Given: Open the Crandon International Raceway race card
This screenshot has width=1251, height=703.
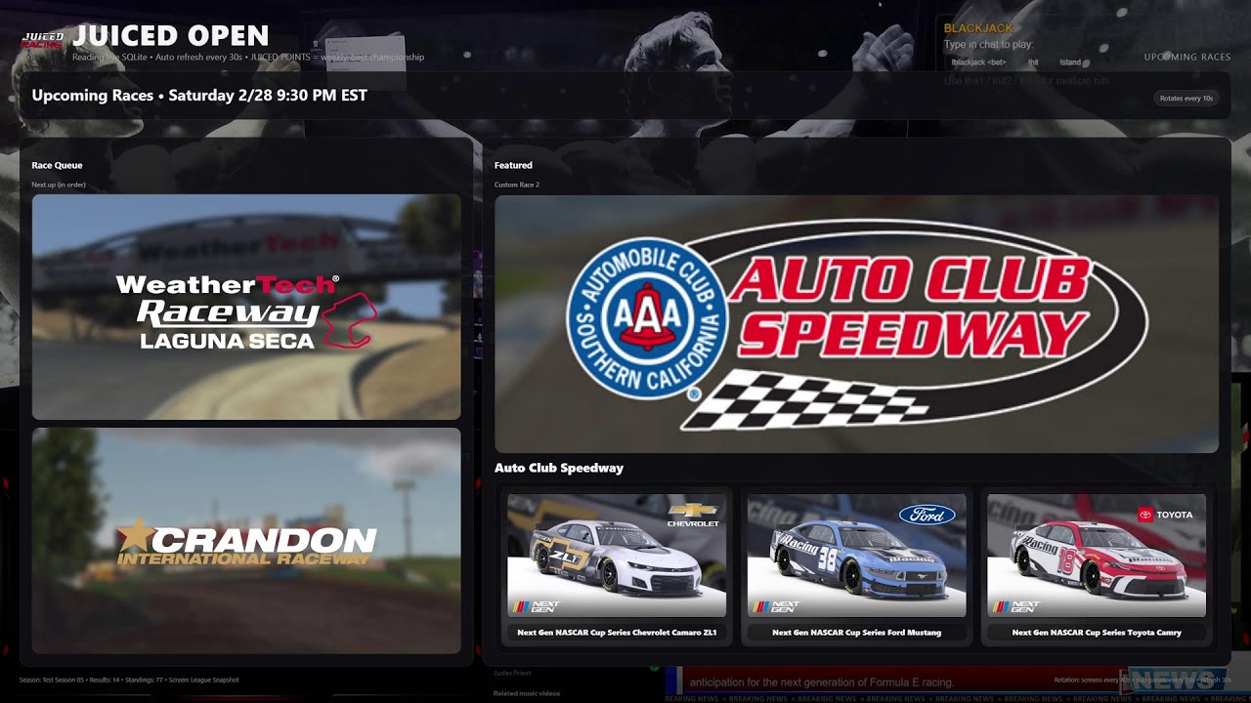Looking at the screenshot, I should click(x=246, y=541).
